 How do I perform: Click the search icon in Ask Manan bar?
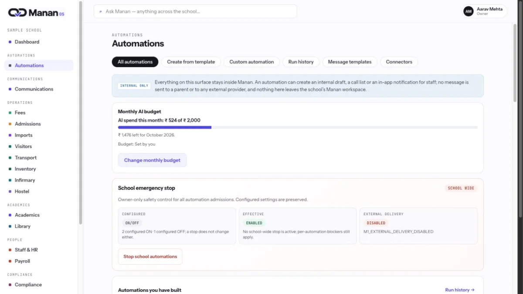101,12
